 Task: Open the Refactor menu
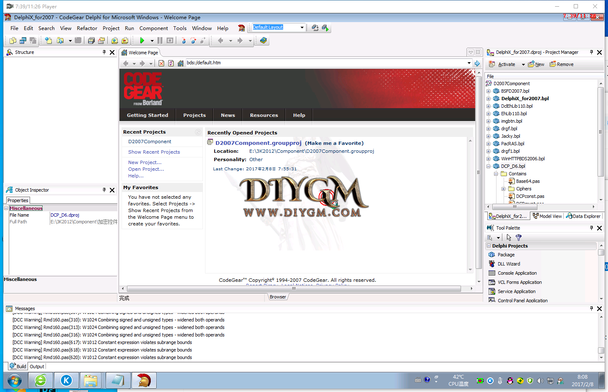[87, 28]
